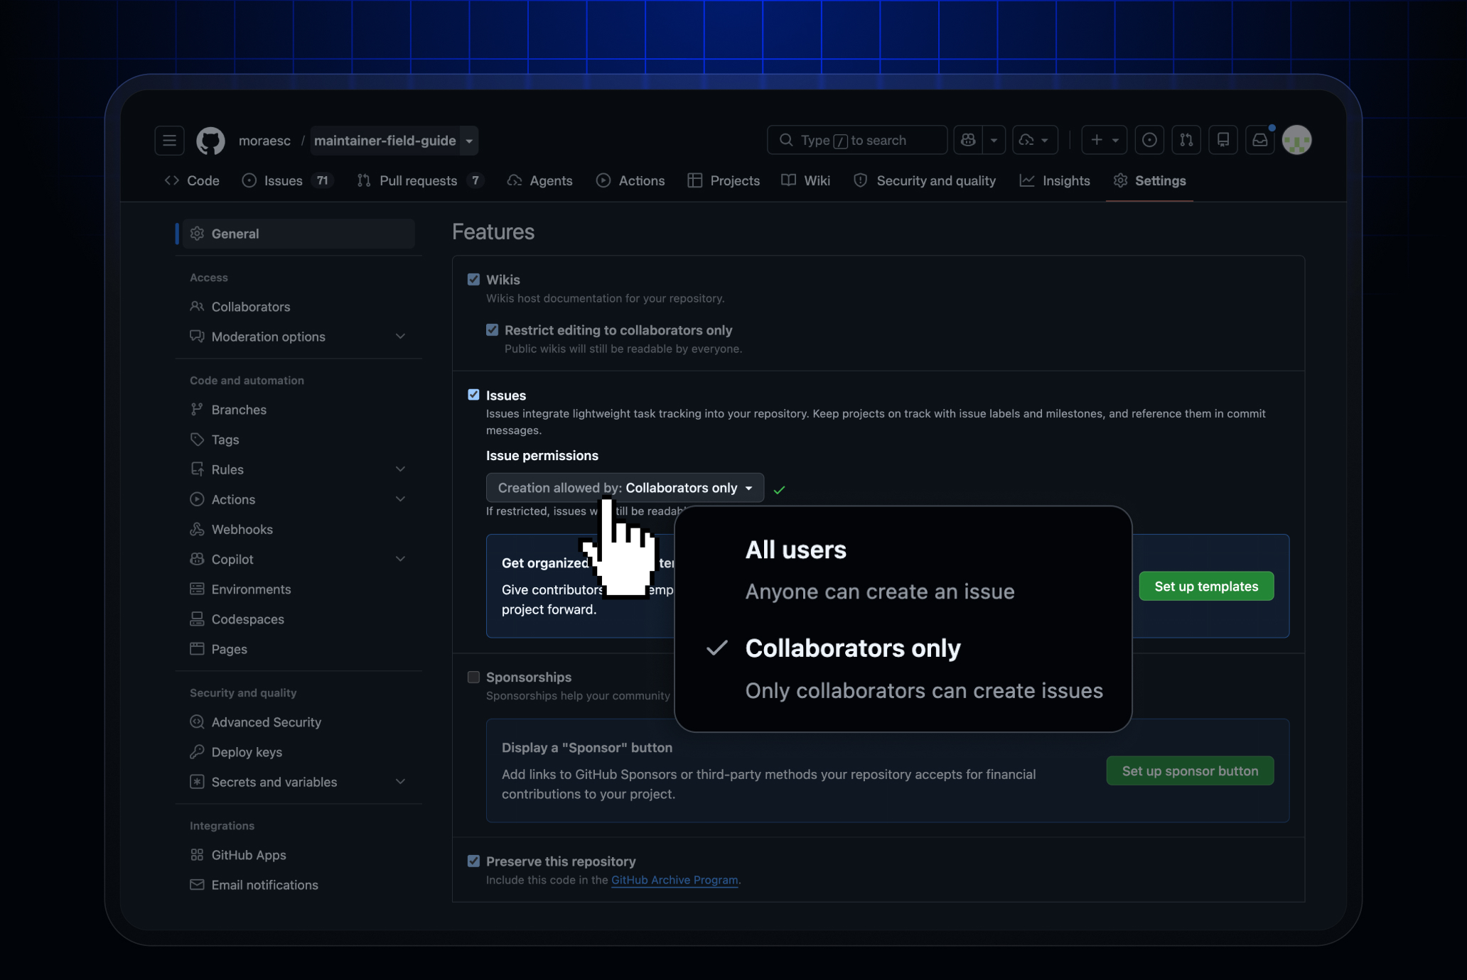Open Security and quality tab
Viewport: 1467px width, 980px height.
click(924, 180)
